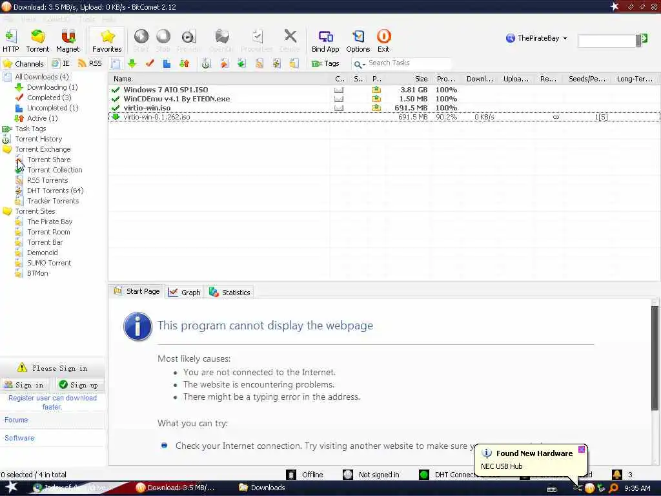Screen dimensions: 661x496
Task: Open the Tags button
Action: (x=325, y=64)
